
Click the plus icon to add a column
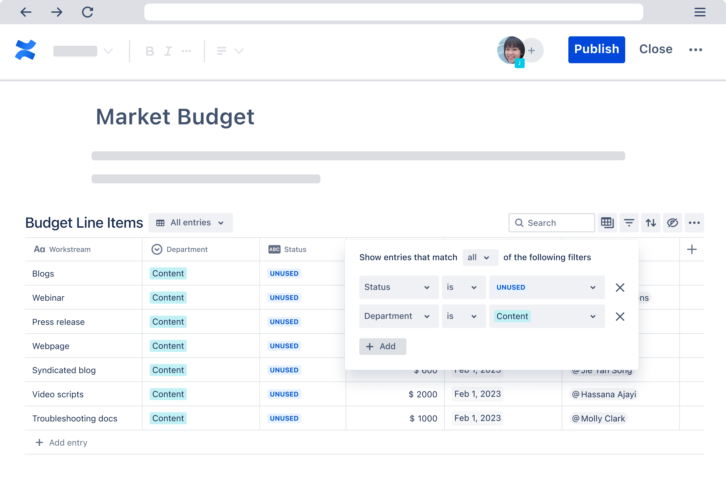pos(692,249)
